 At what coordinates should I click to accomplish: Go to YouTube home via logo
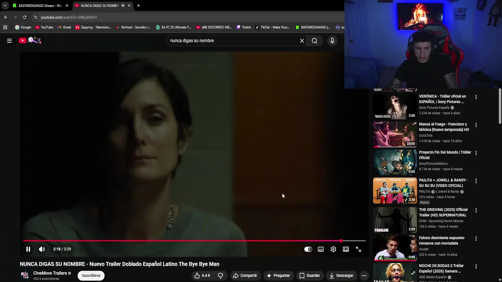click(x=30, y=40)
